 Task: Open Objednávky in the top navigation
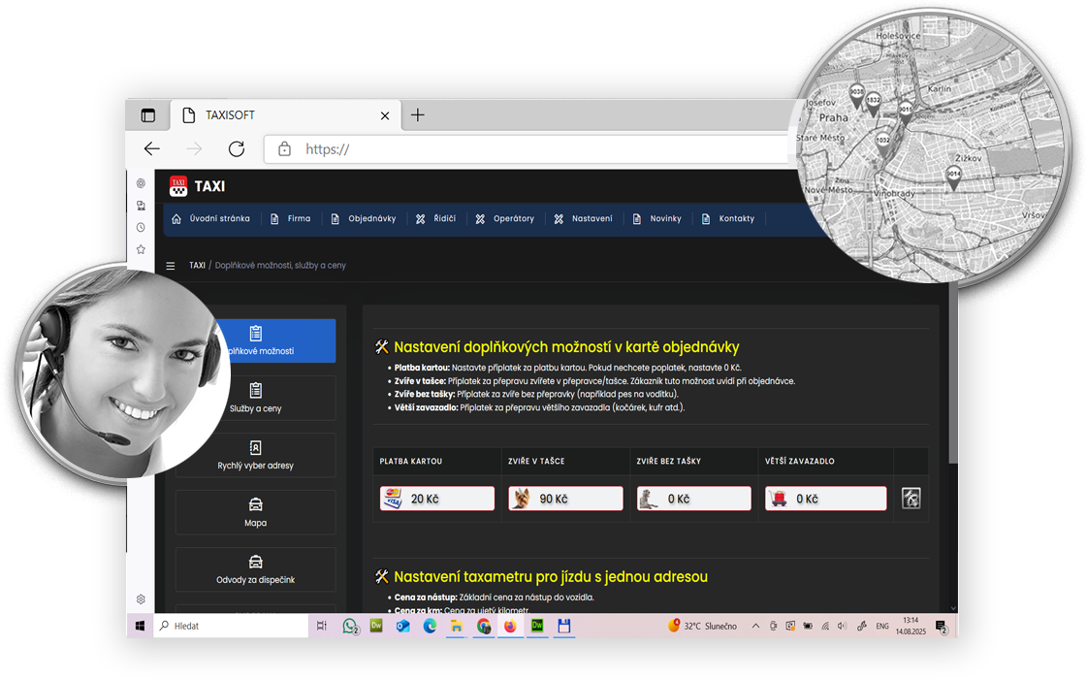point(364,218)
